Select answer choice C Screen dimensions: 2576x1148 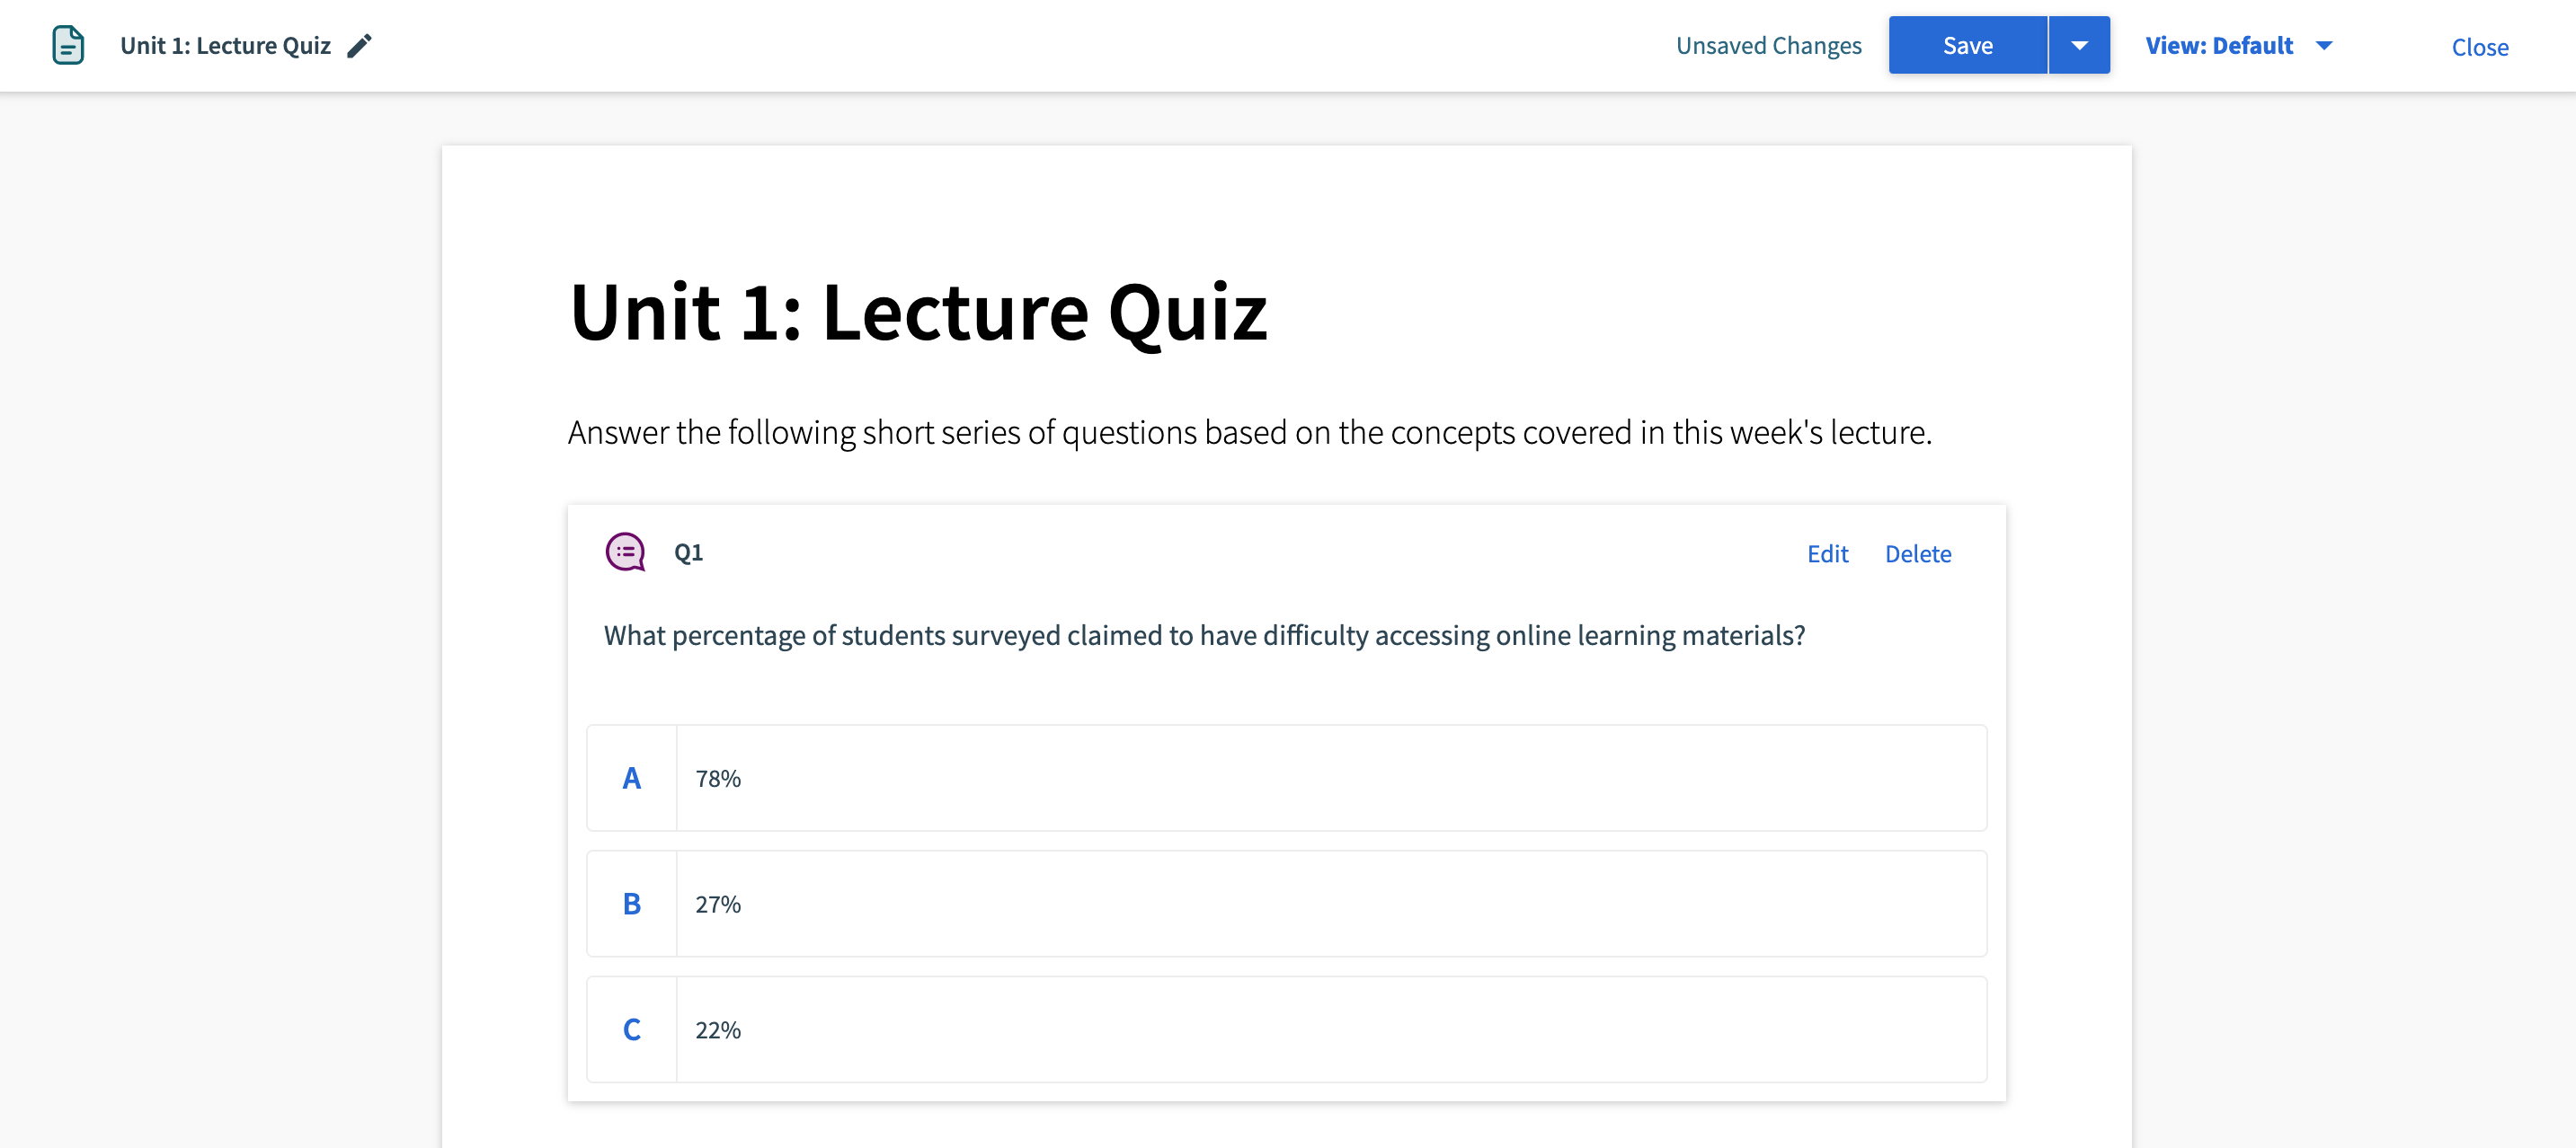(632, 1030)
